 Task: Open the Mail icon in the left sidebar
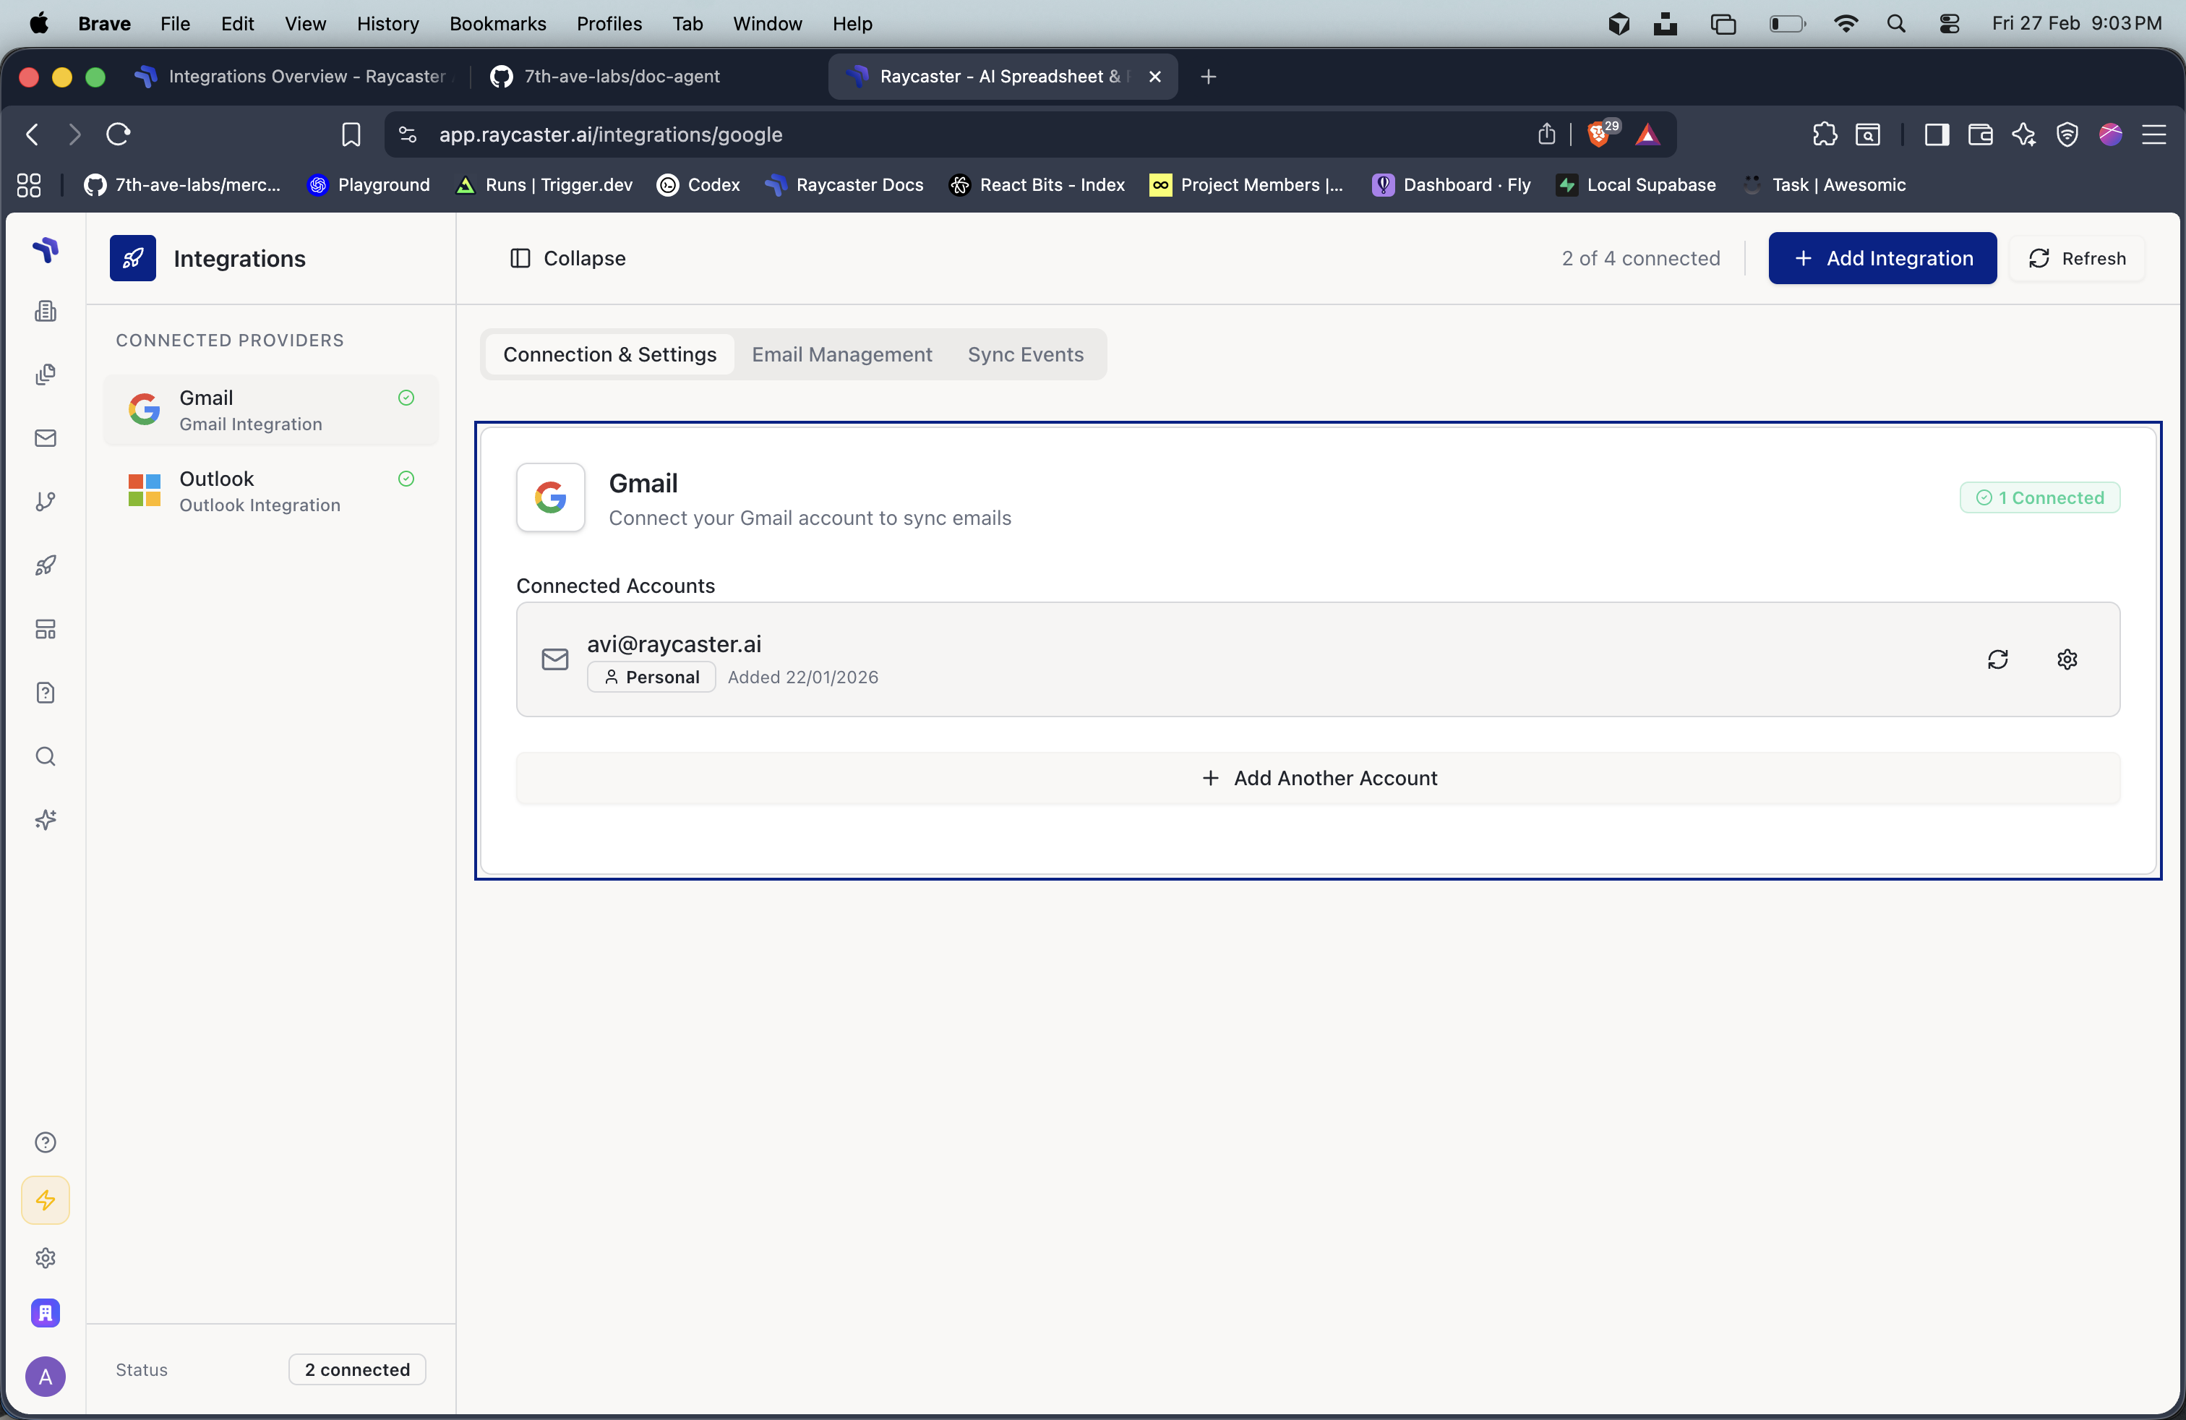[x=45, y=438]
